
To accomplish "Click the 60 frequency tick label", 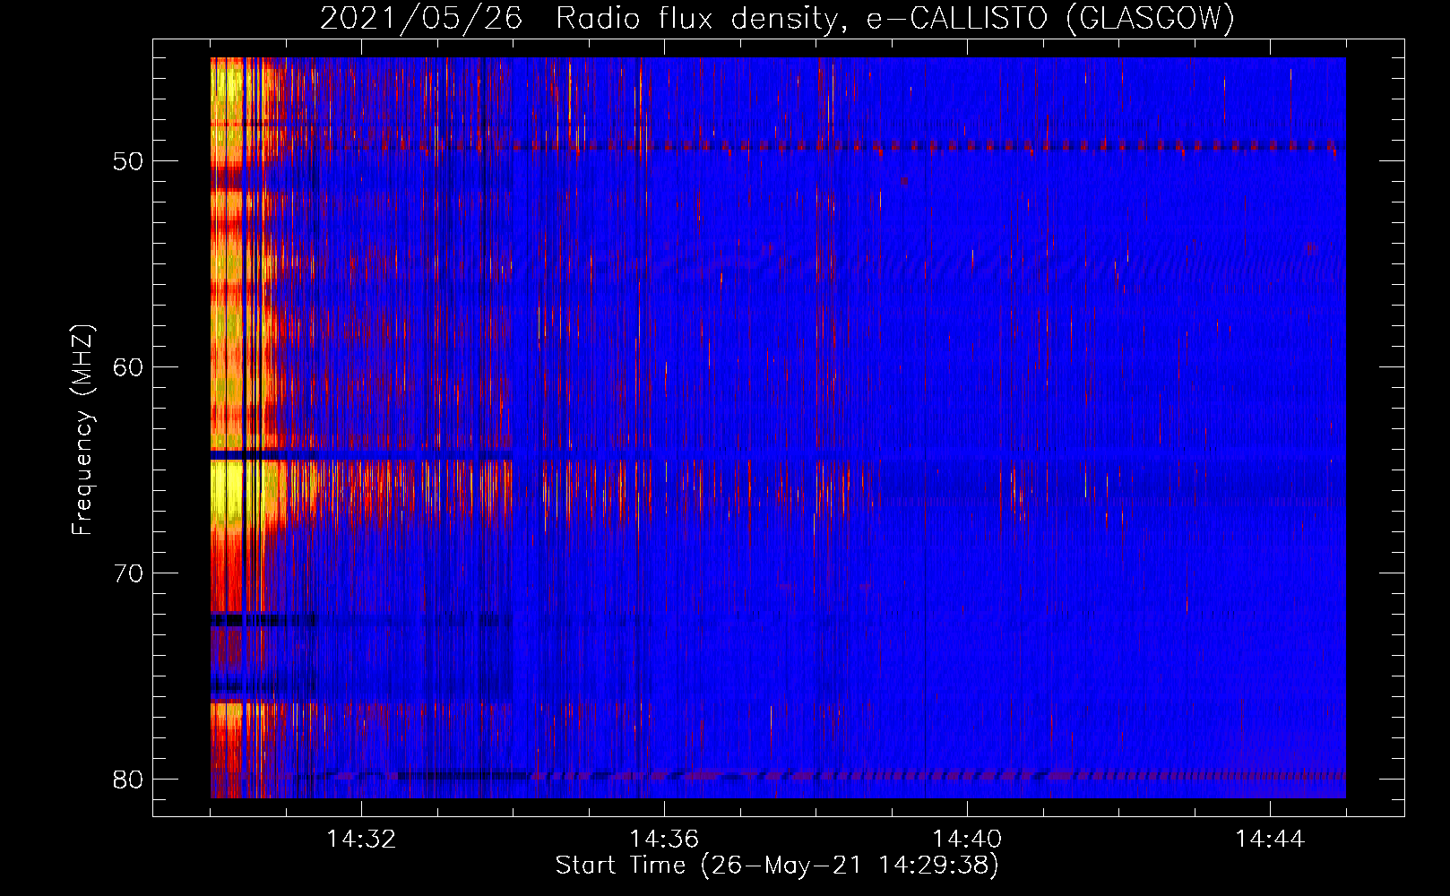I will (128, 367).
